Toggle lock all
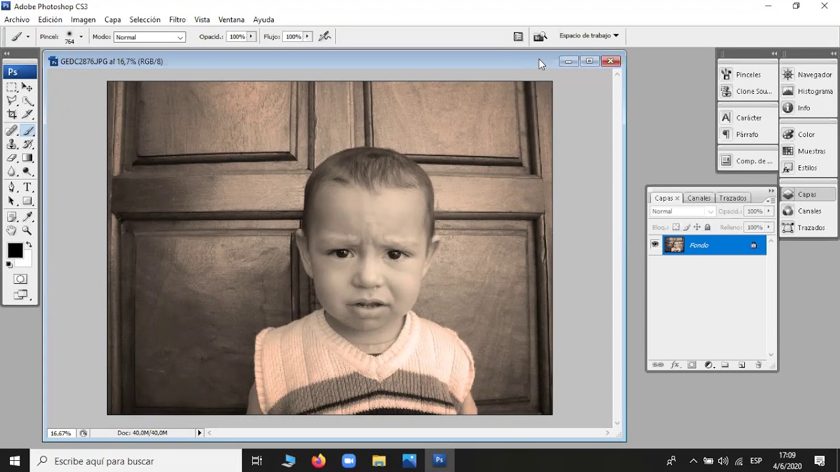This screenshot has height=472, width=840. [707, 227]
